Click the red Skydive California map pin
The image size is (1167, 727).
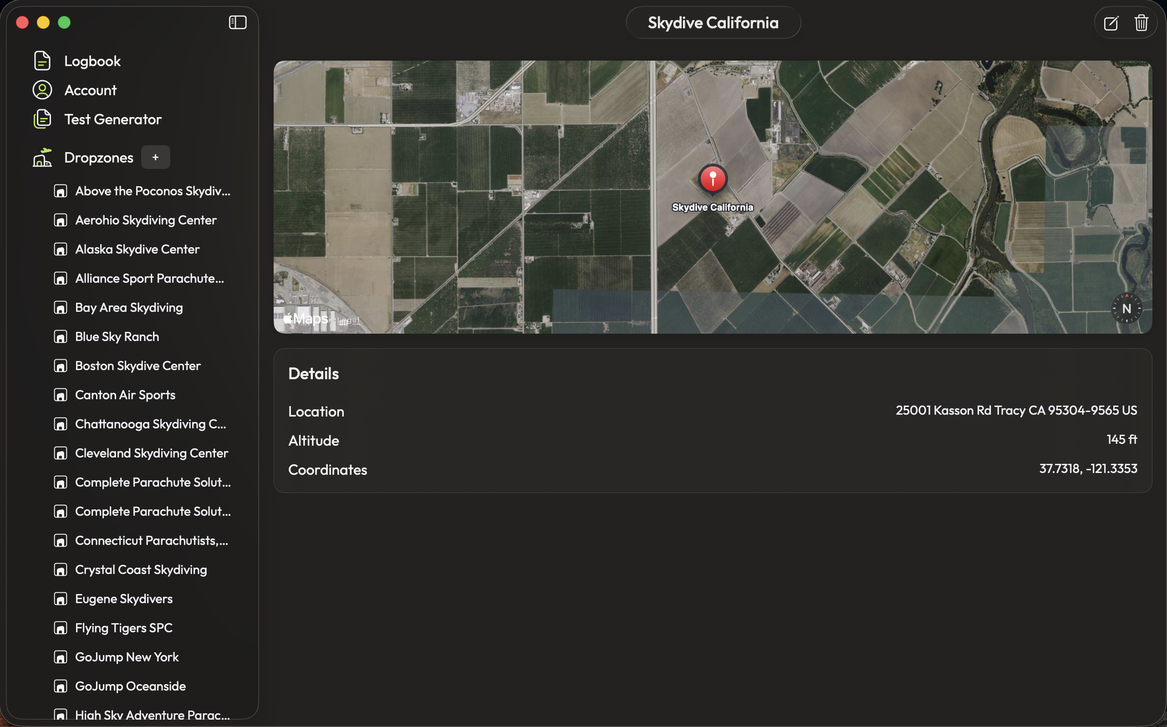(x=712, y=179)
